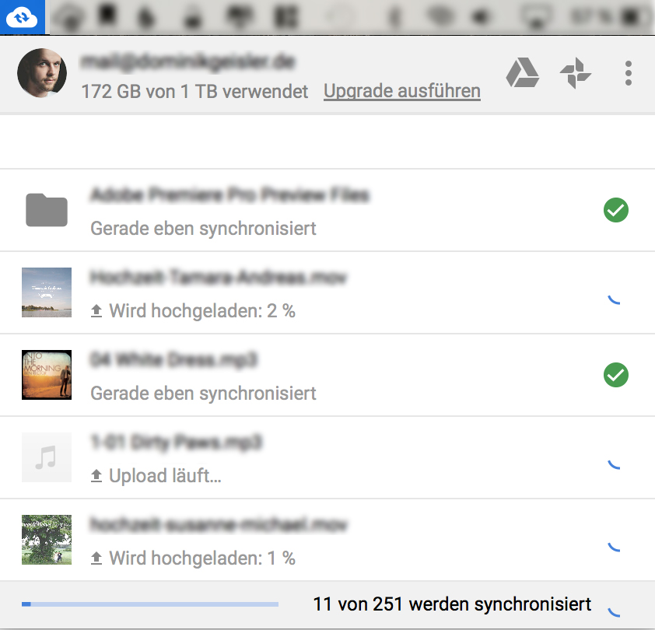
Task: Select the Wird hochgeladen: 1 % row
Action: pyautogui.click(x=327, y=540)
